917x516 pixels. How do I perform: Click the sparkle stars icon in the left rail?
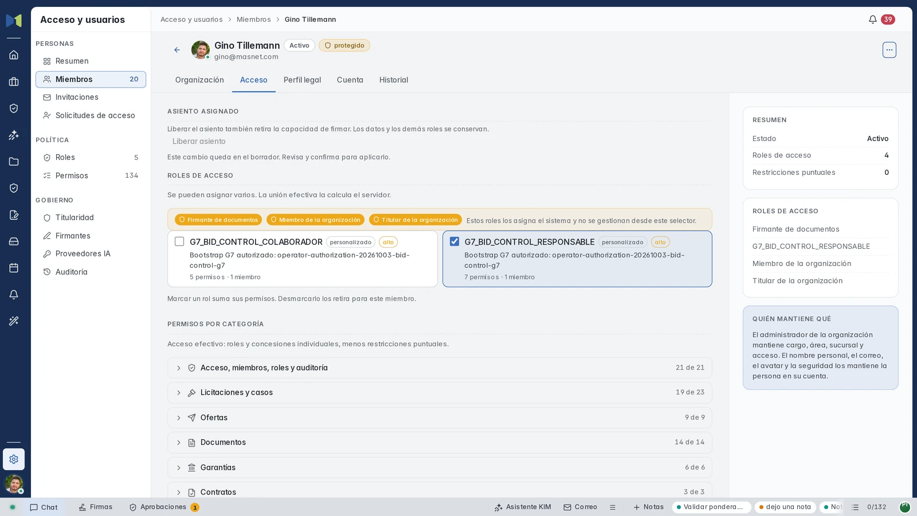pyautogui.click(x=14, y=135)
